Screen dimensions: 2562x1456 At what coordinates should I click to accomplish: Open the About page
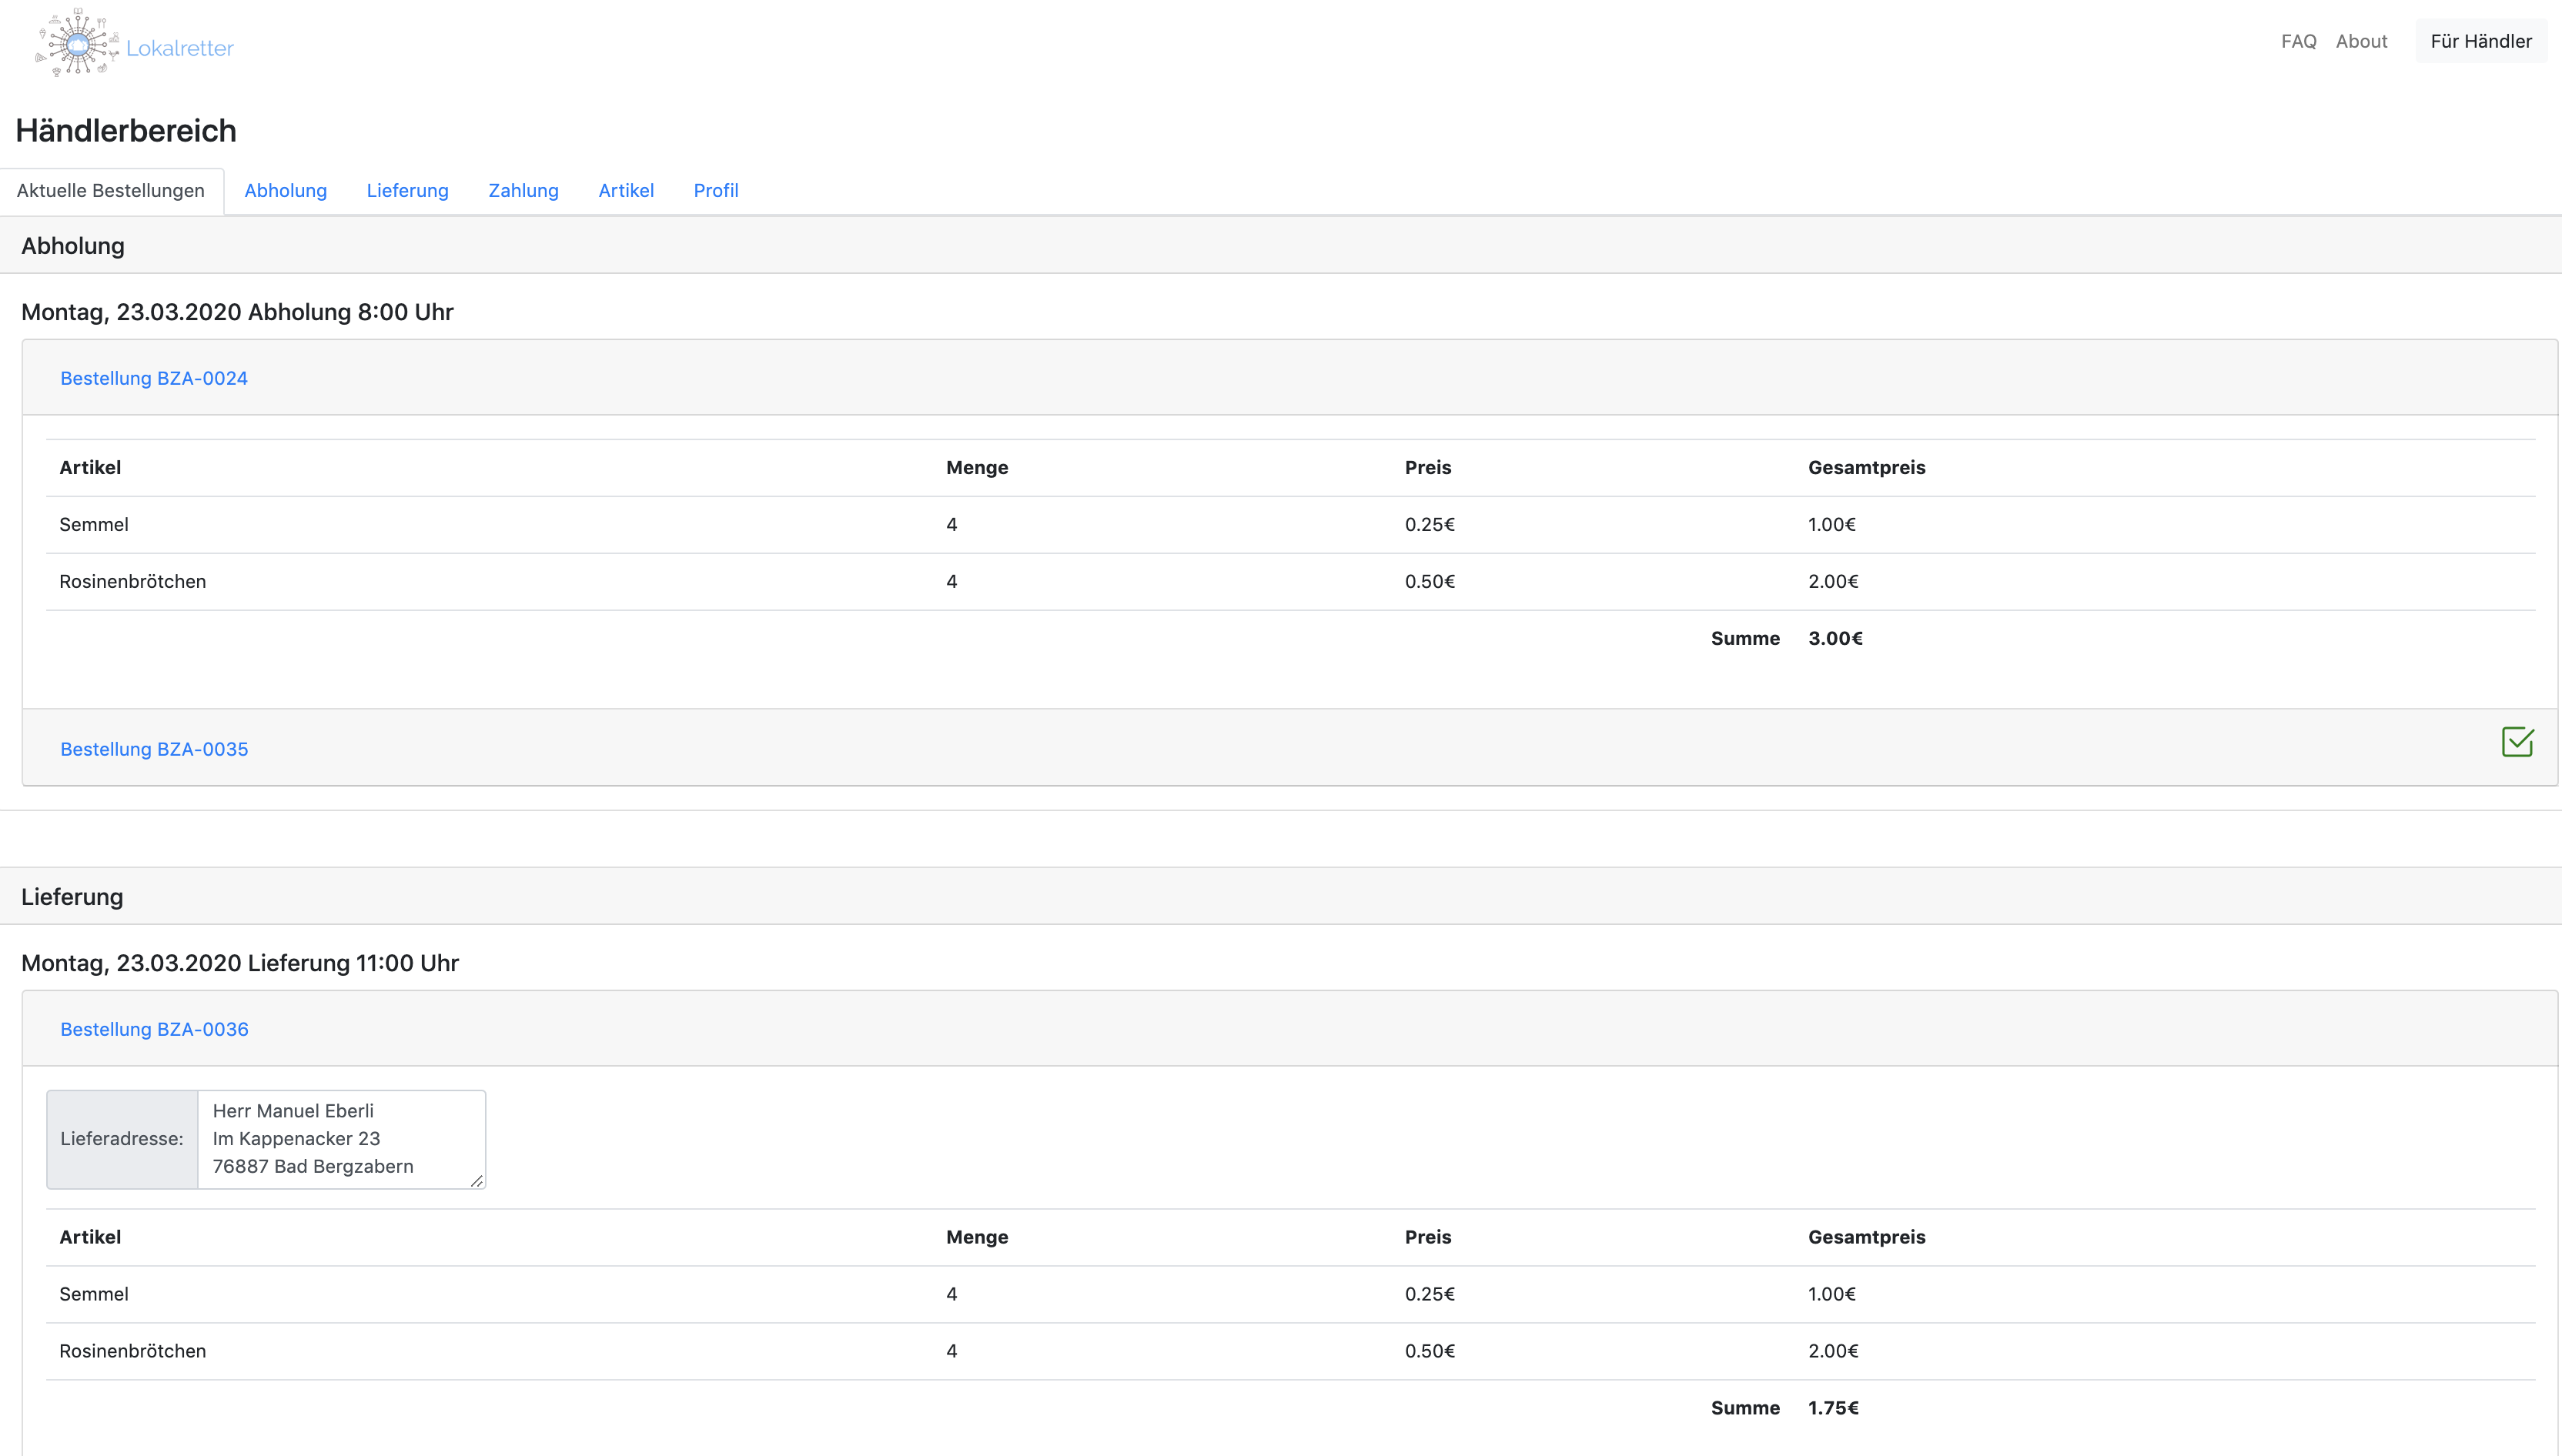(2361, 41)
